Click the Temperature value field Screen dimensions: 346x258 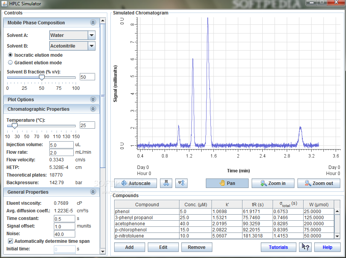(87, 125)
